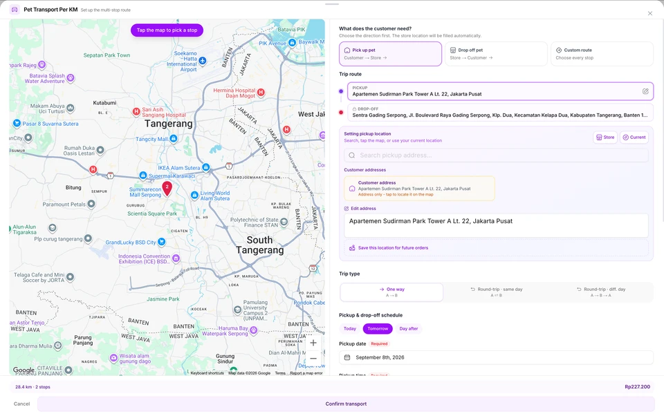Image resolution: width=664 pixels, height=416 pixels.
Task: Click the calendar icon in Pickup date
Action: point(347,357)
